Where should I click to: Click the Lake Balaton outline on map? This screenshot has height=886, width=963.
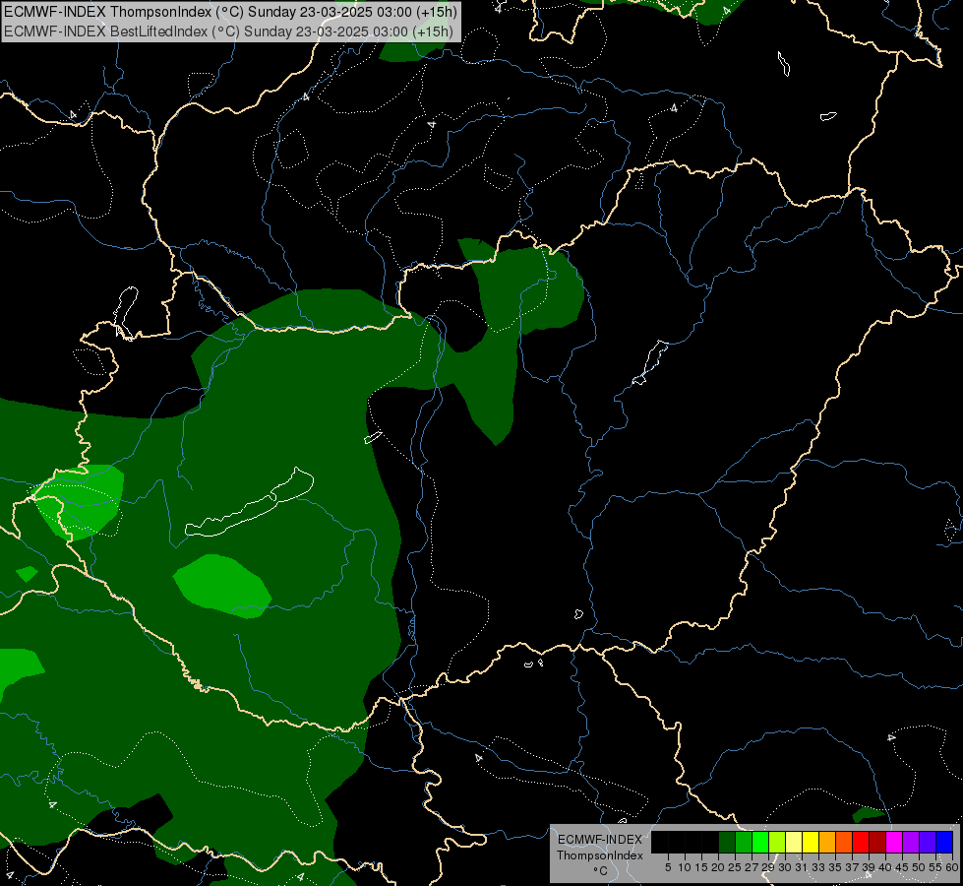[x=250, y=503]
